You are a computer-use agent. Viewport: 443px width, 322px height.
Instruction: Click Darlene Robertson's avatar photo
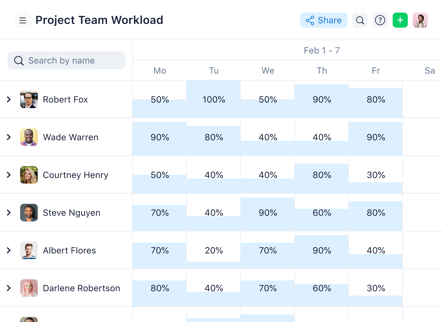coord(29,288)
